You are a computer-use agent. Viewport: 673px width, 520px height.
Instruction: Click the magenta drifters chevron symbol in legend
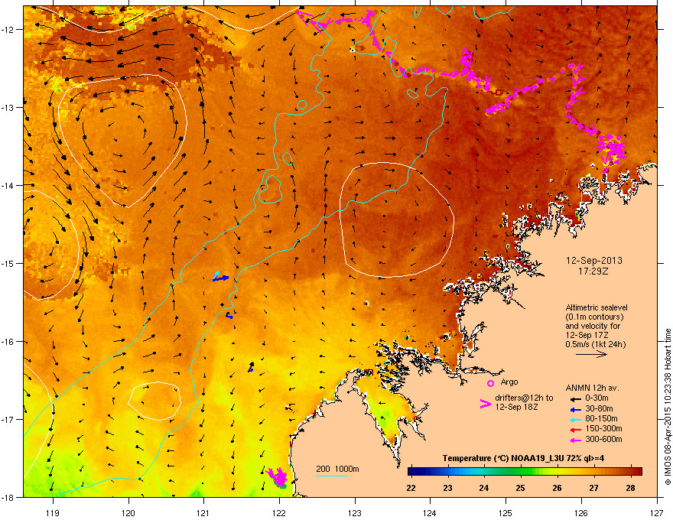pos(485,403)
